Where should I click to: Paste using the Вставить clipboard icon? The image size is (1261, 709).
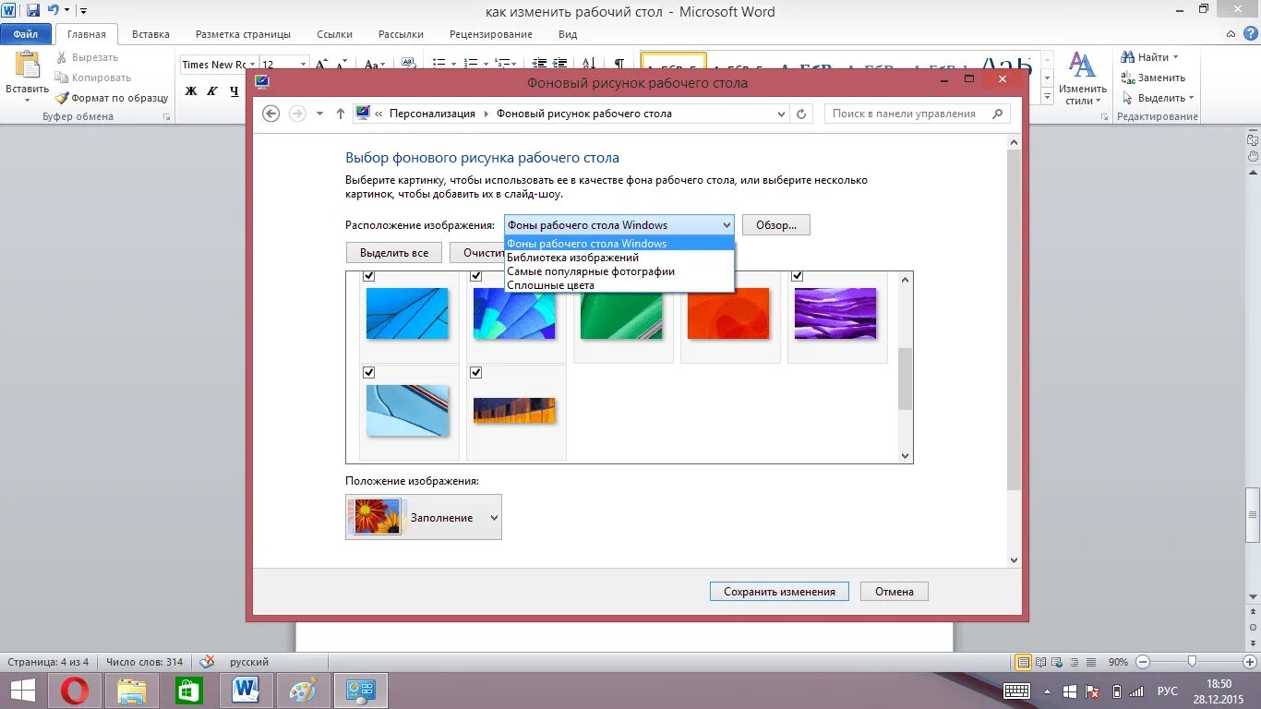pos(27,66)
